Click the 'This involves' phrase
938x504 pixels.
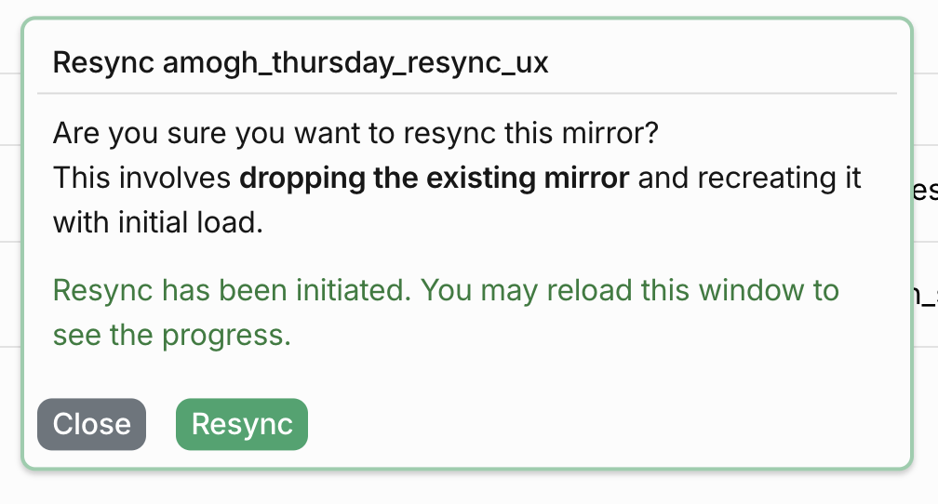pos(141,179)
